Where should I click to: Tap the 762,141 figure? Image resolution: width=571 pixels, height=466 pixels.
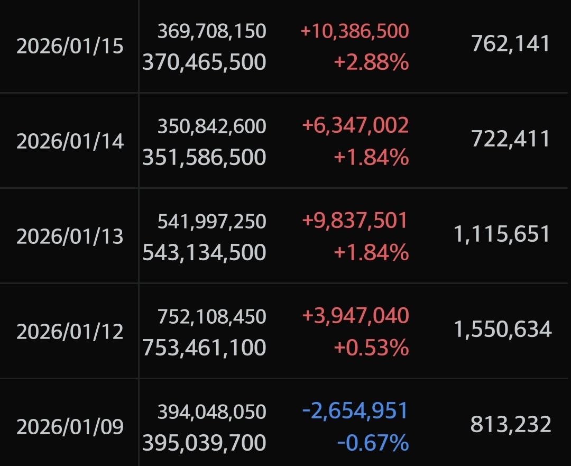[511, 44]
